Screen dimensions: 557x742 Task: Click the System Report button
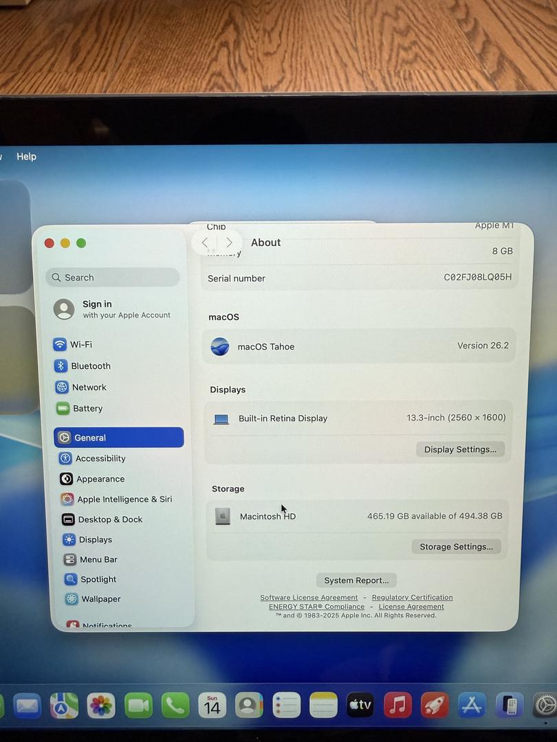[x=356, y=581]
